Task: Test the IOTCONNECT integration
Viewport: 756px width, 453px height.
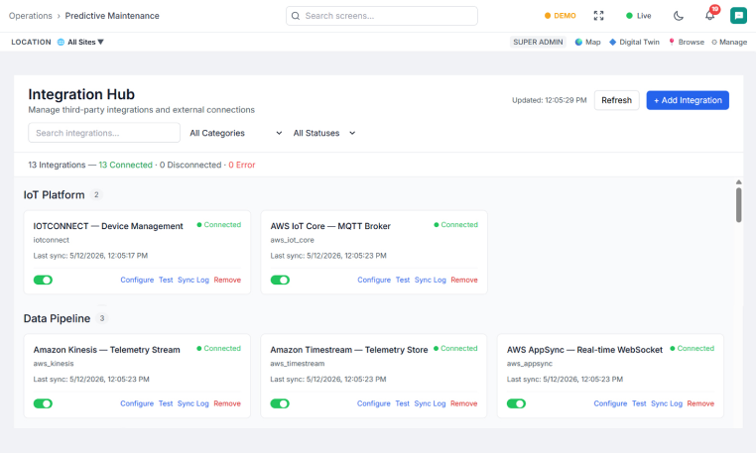Action: 166,280
